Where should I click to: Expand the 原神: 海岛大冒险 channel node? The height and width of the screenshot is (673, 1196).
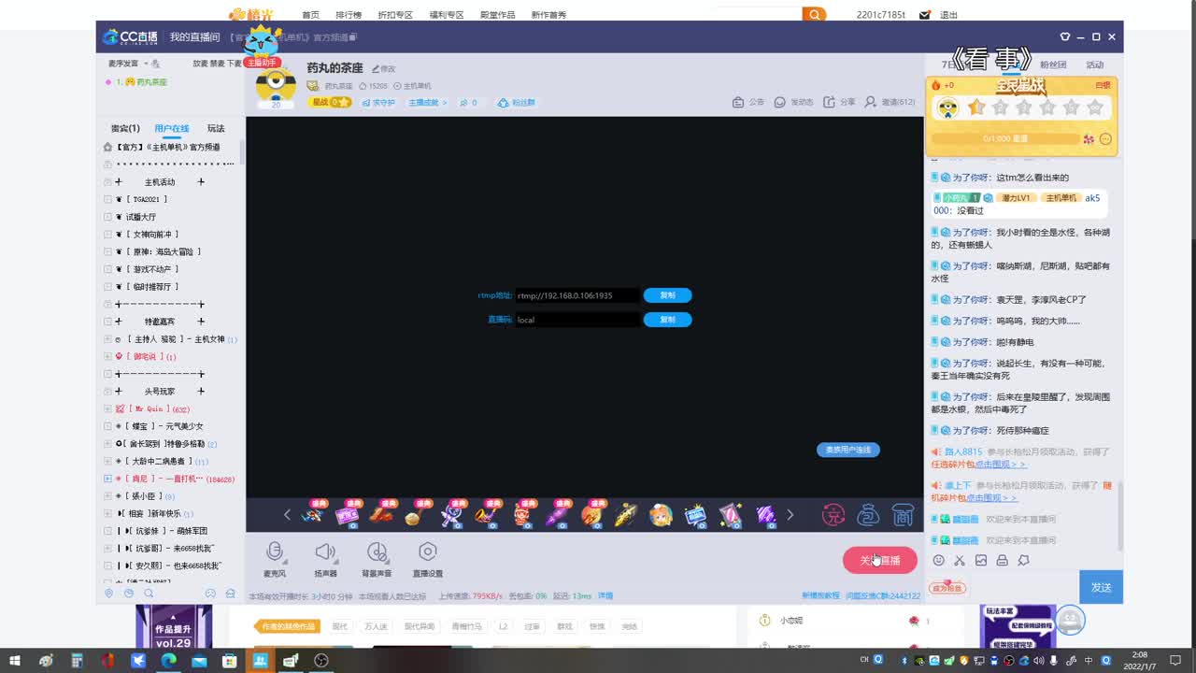click(107, 251)
